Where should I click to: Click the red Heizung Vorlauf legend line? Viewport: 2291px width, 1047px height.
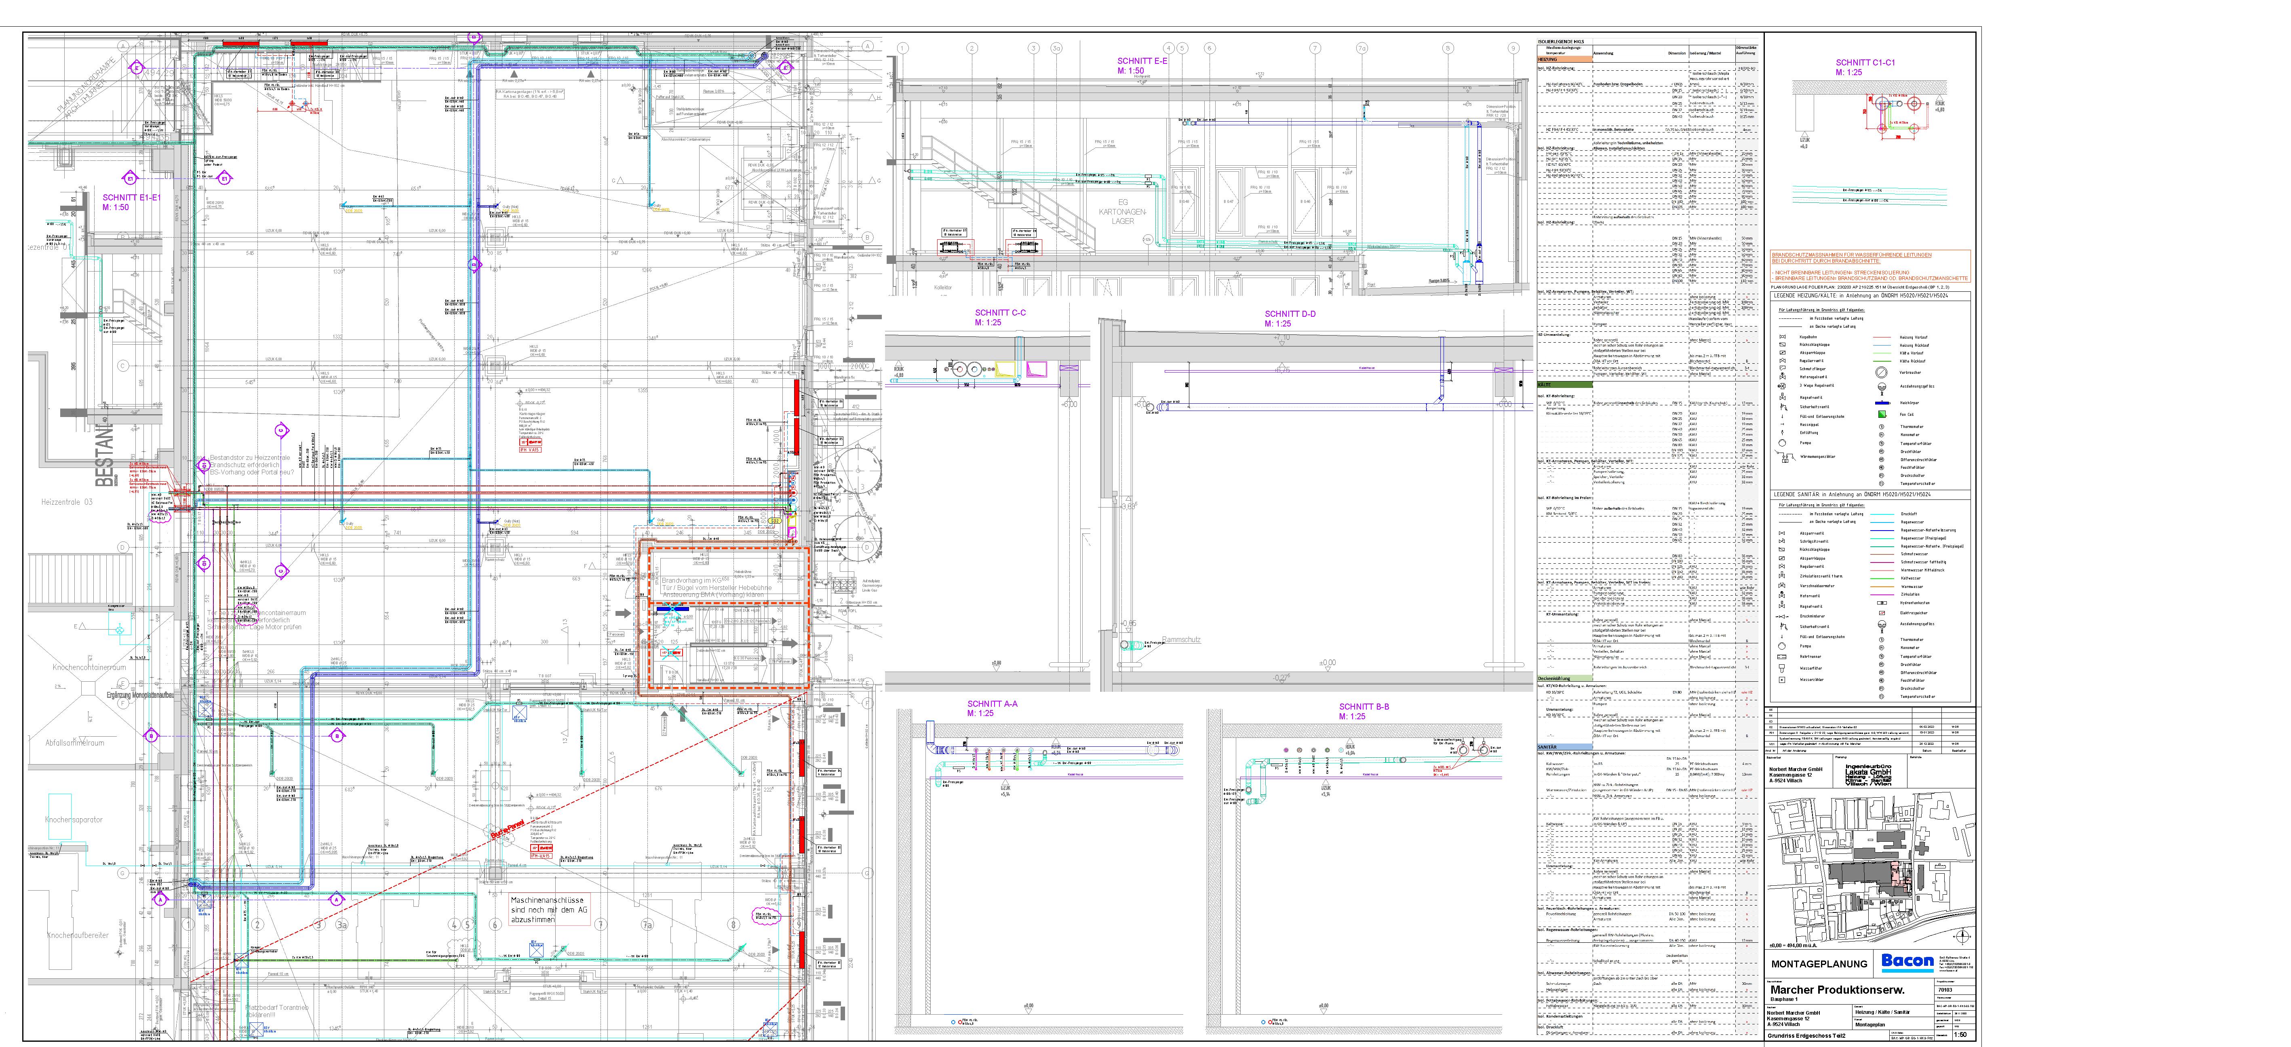click(x=1882, y=337)
